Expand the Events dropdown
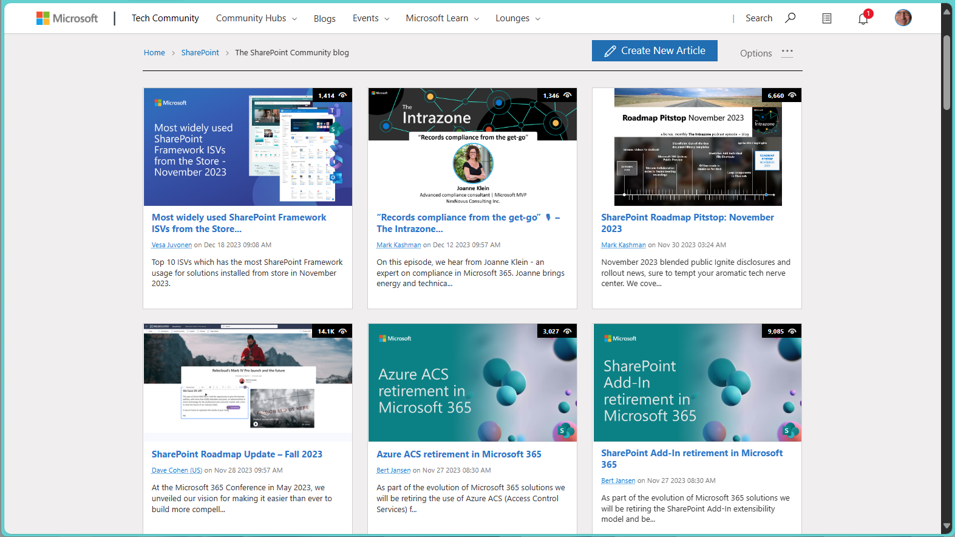The width and height of the screenshot is (955, 537). [371, 18]
